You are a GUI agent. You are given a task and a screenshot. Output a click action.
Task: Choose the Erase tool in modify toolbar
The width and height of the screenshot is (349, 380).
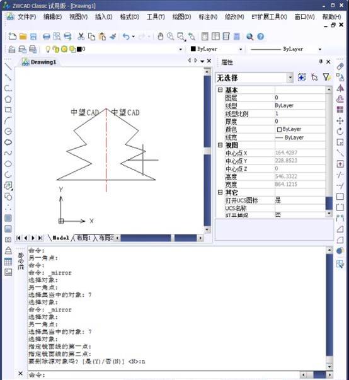click(x=340, y=66)
